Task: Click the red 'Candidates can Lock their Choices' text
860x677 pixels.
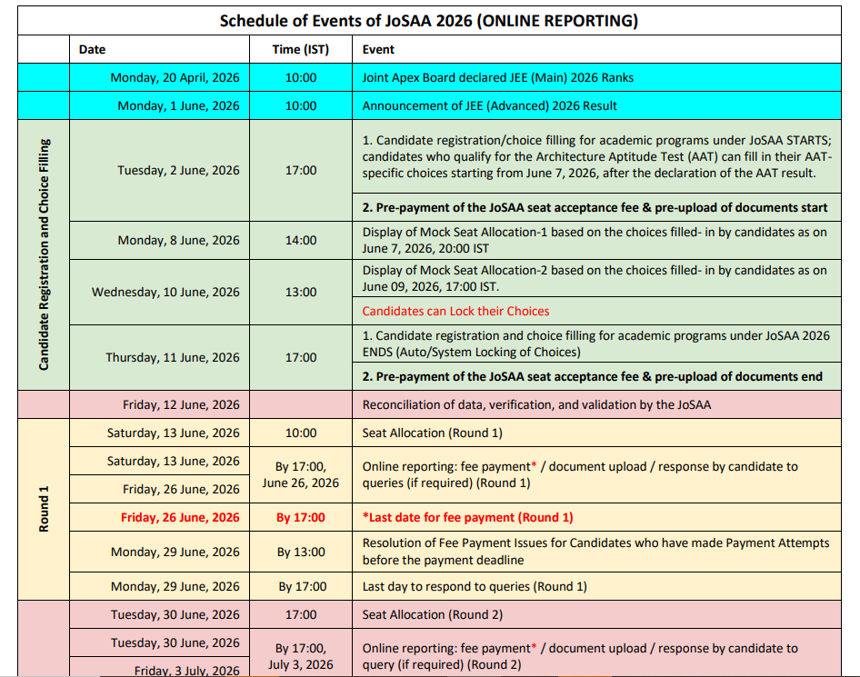Action: [455, 312]
